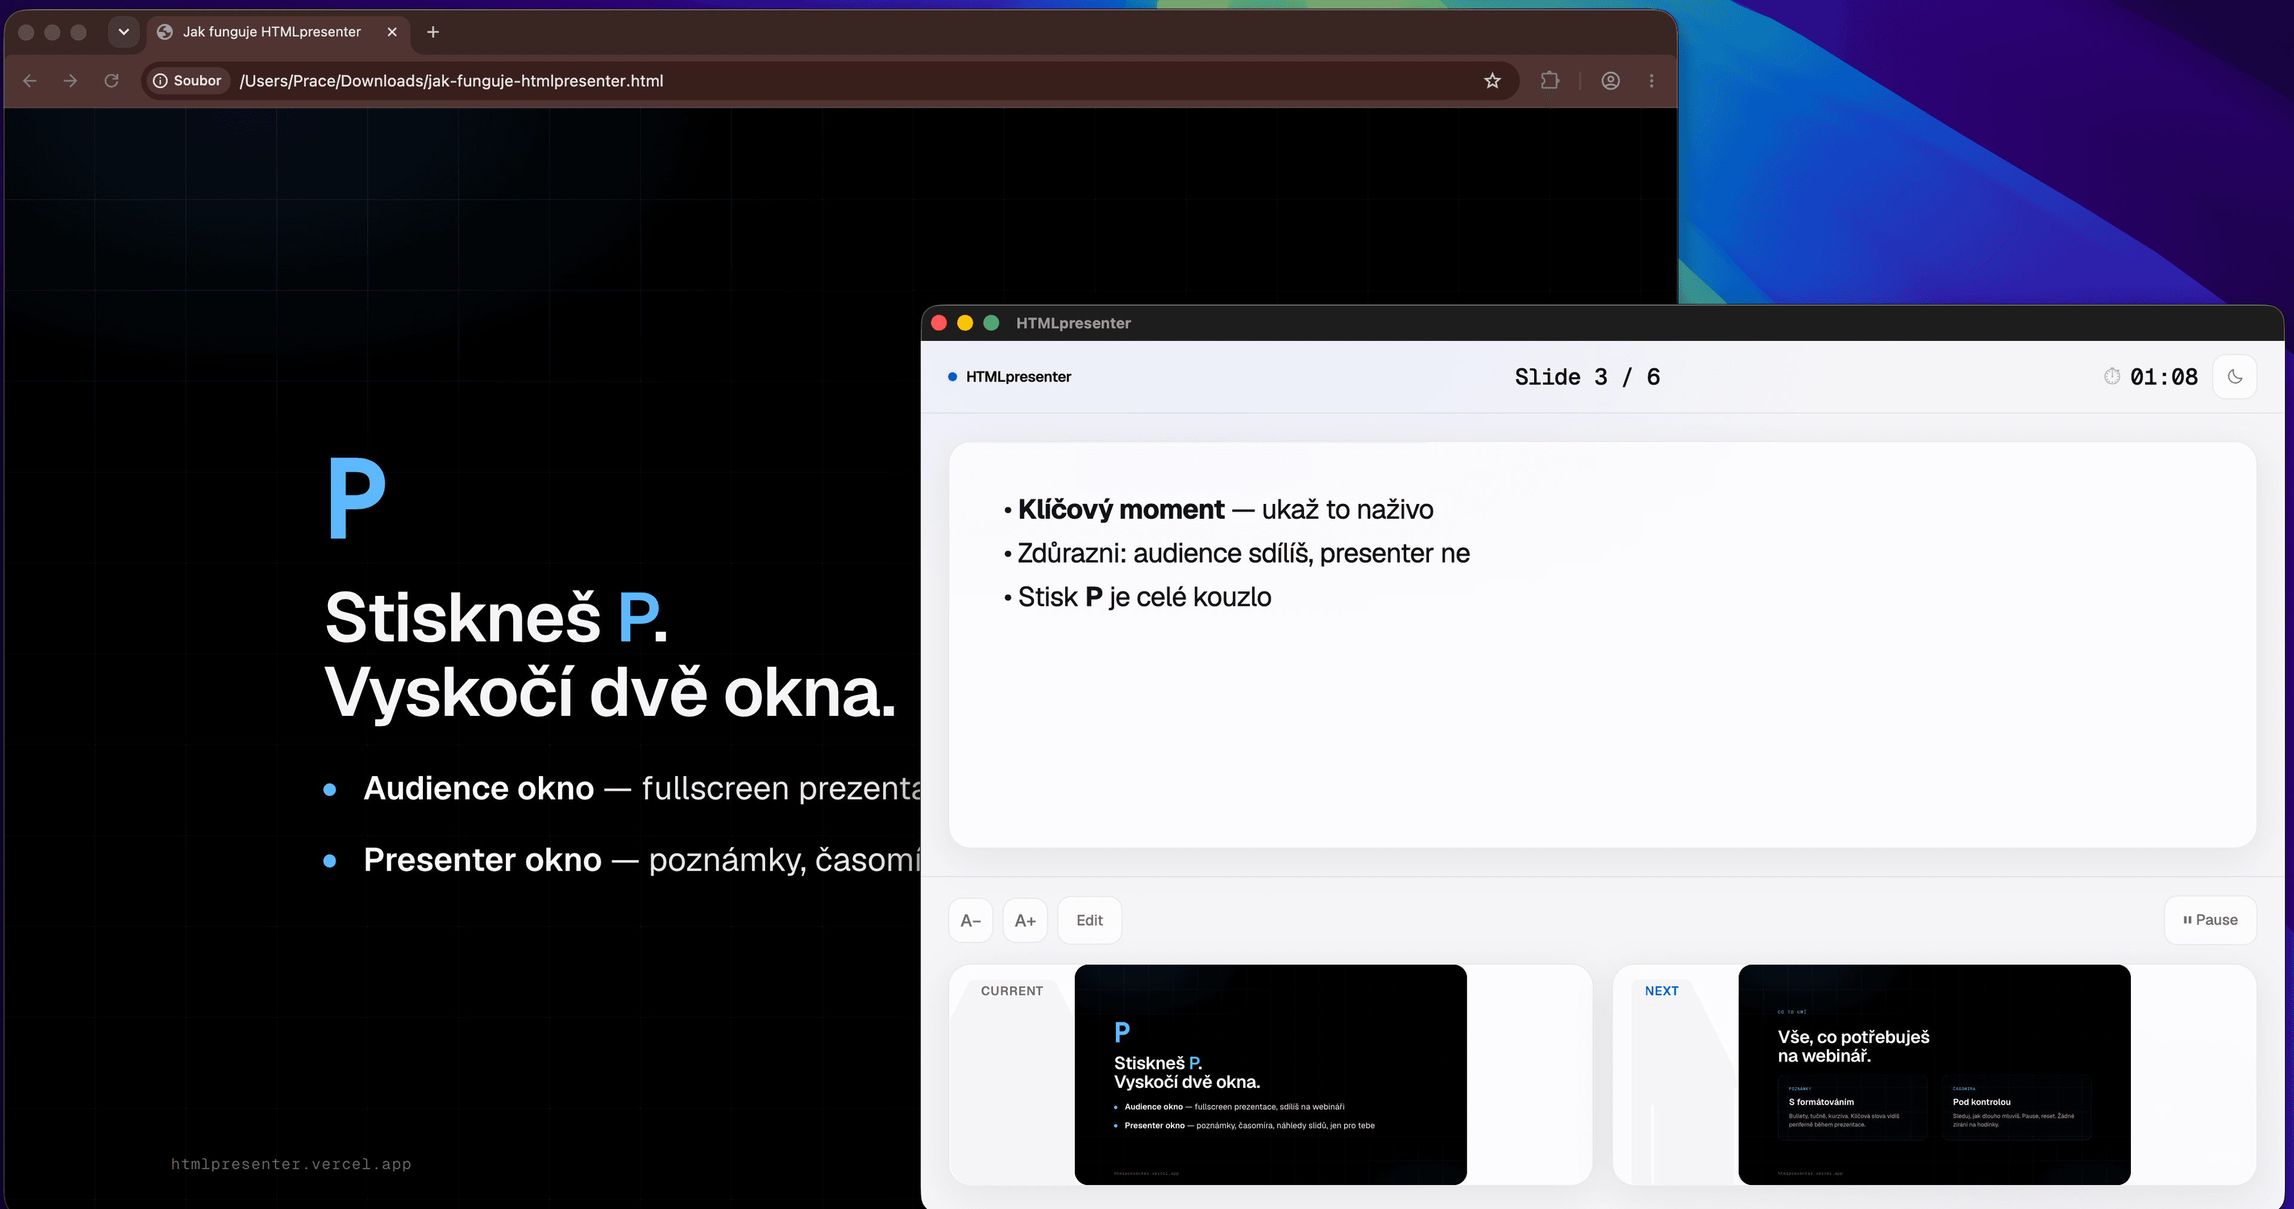Go forward in browser history

tap(70, 81)
